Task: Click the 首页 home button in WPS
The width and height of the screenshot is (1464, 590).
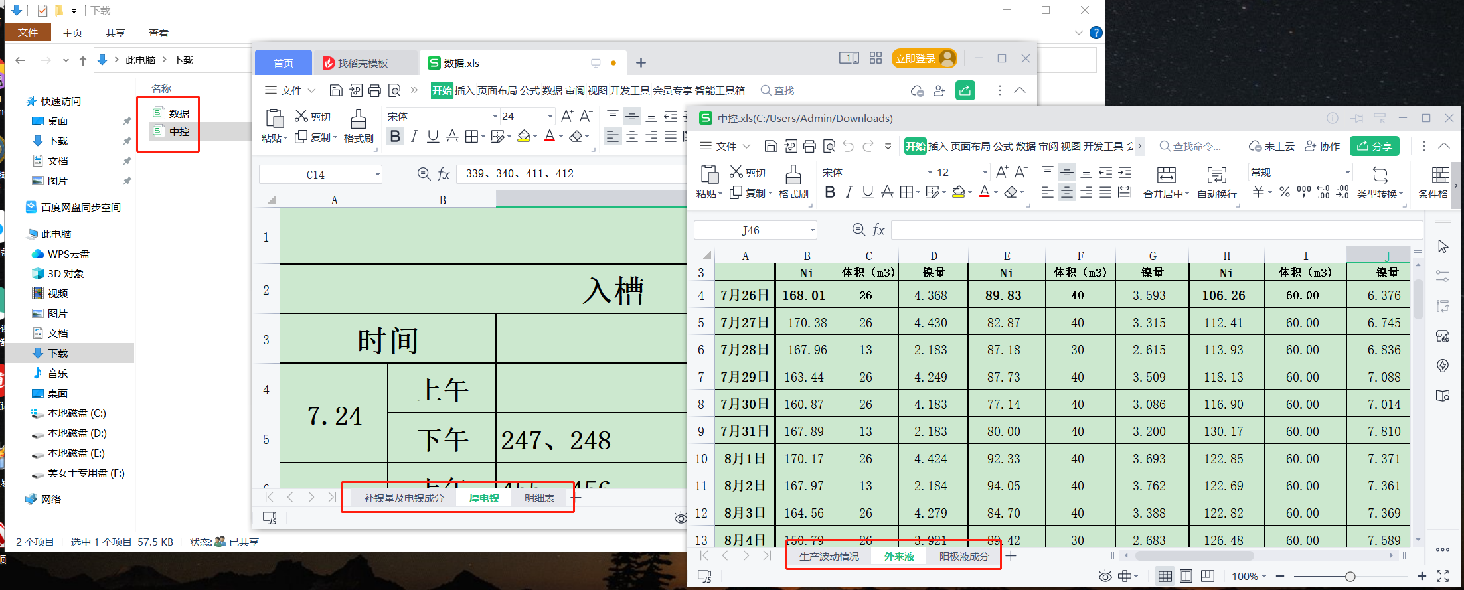Action: point(284,63)
